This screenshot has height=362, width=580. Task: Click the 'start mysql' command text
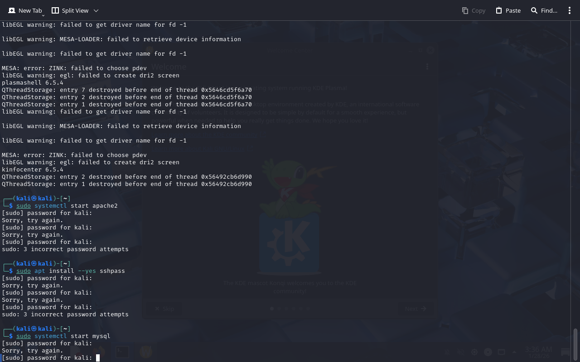[90, 336]
